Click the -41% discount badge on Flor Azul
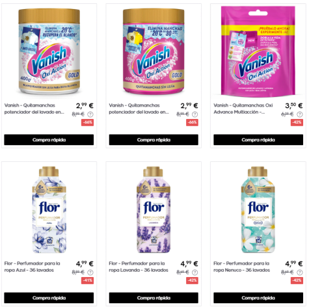Viewport: 309px width, 307px height. click(88, 280)
